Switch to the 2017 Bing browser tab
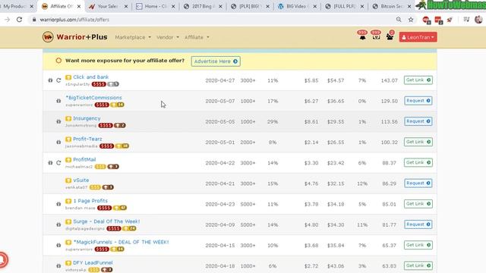 click(203, 6)
